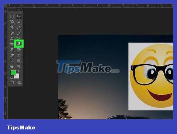
Task: Select the Brush tool
Action: click(x=19, y=33)
